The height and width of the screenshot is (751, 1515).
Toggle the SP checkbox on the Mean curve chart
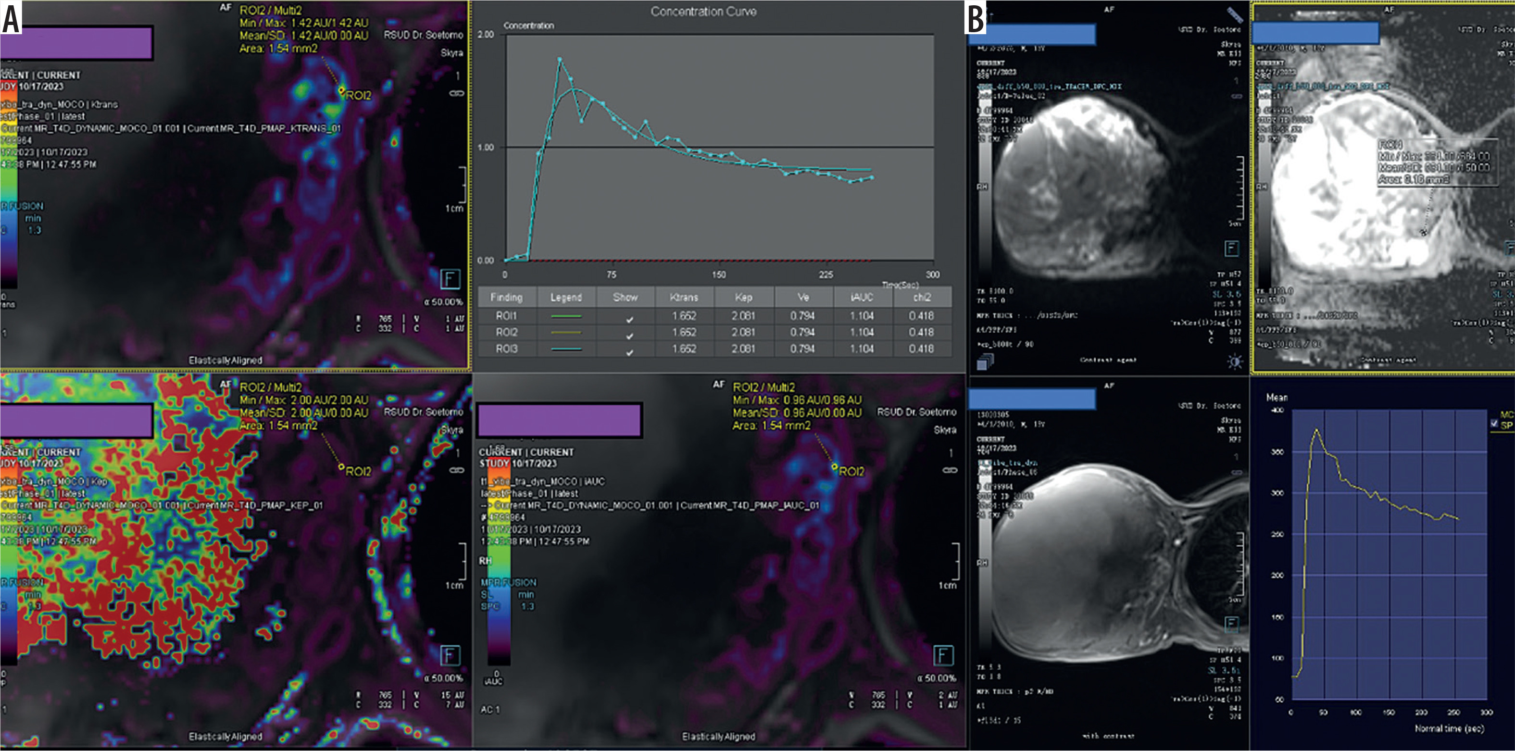[1494, 424]
